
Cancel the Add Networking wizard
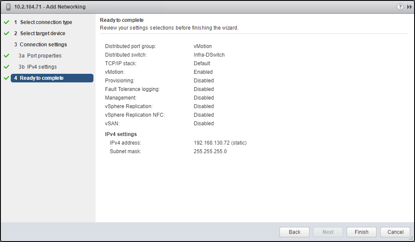[395, 232]
